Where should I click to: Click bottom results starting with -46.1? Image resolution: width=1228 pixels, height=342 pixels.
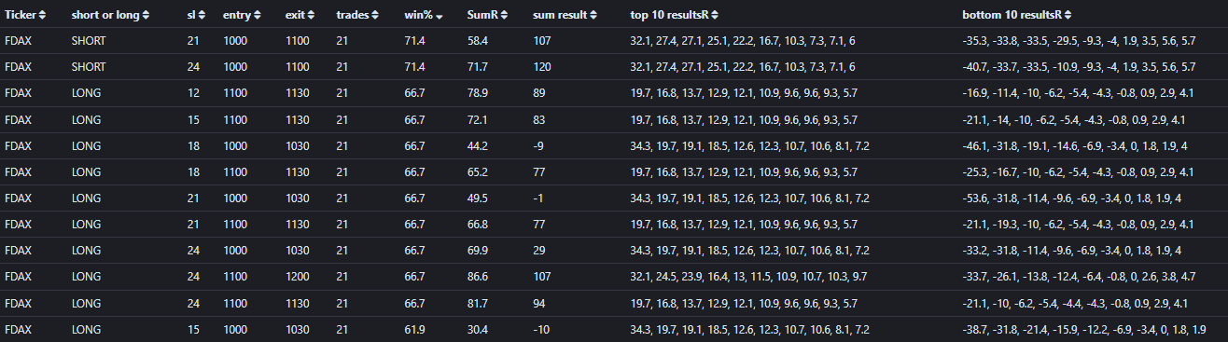[1075, 145]
